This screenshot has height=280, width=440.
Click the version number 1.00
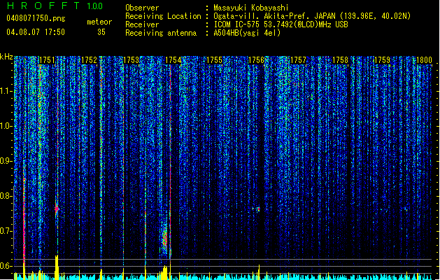[x=94, y=6]
